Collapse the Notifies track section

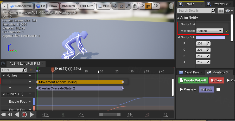30,75
